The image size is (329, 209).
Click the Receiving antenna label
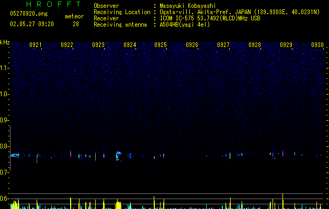120,25
